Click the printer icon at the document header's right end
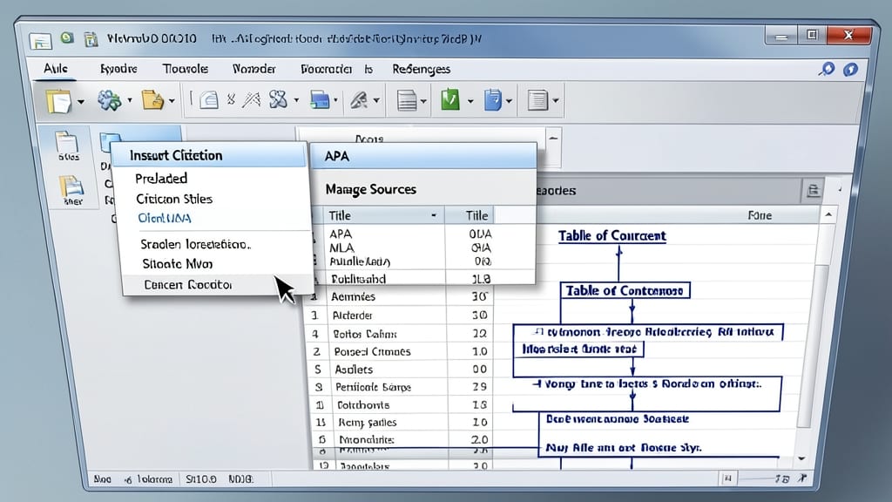The width and height of the screenshot is (892, 502). [x=813, y=190]
